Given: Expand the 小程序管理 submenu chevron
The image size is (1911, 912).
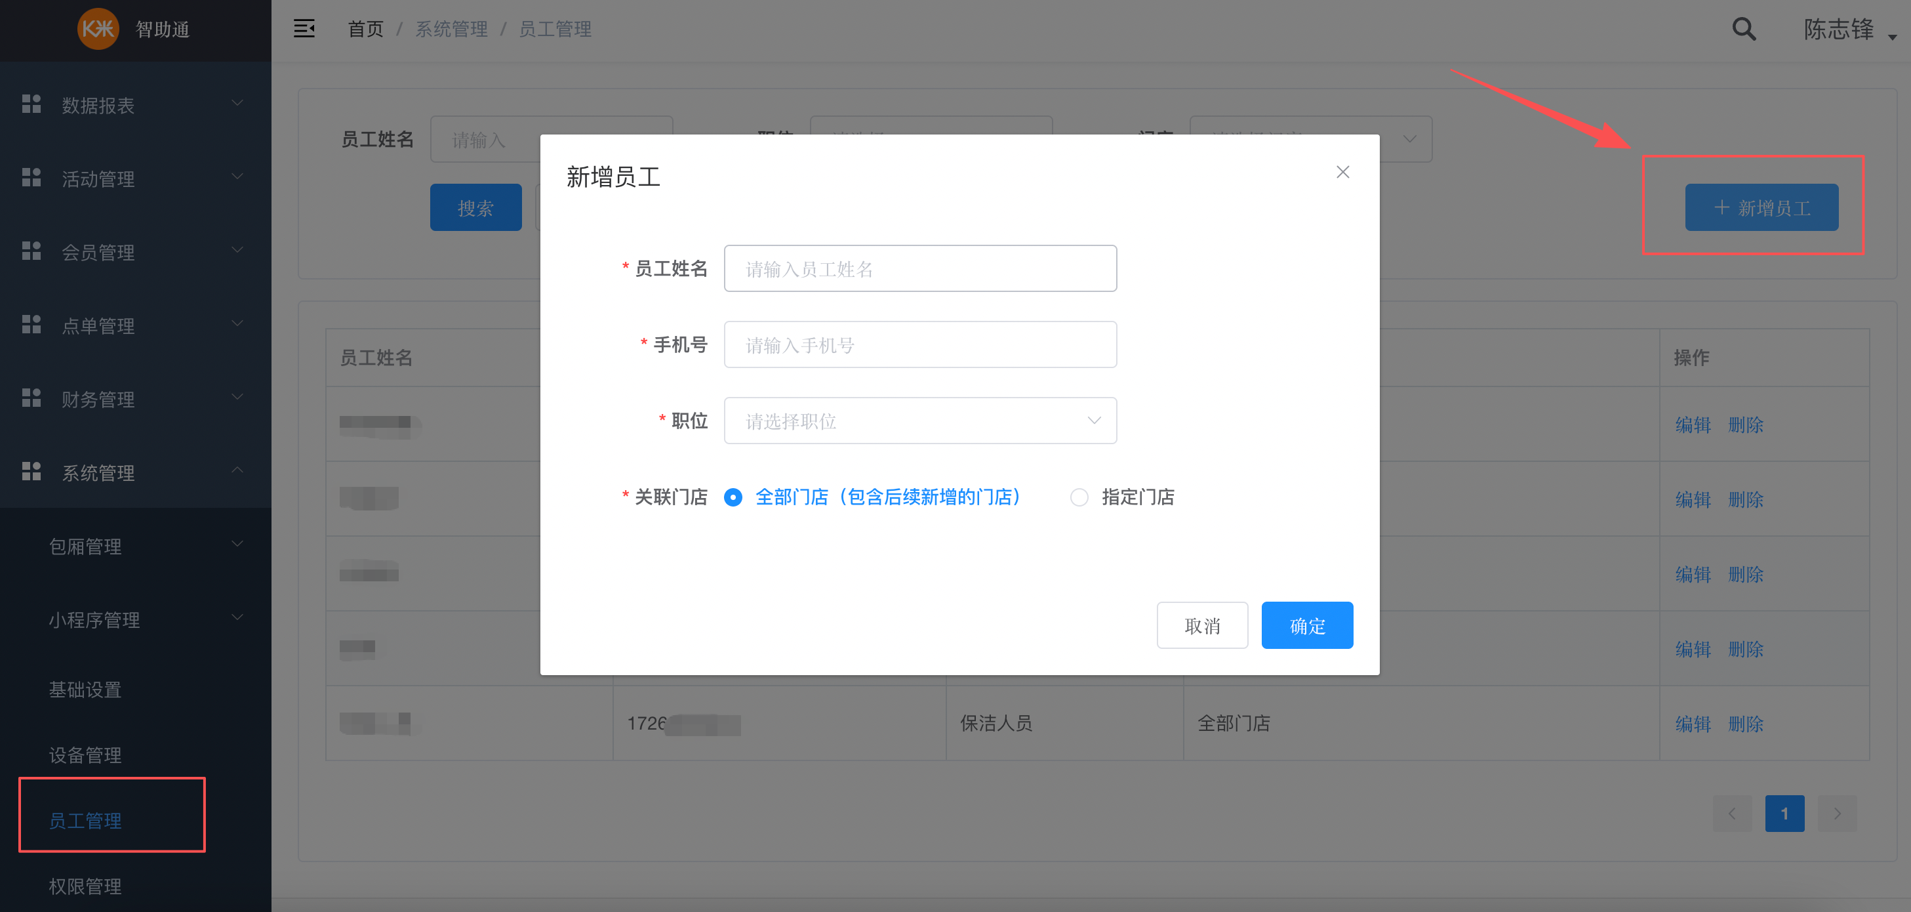Looking at the screenshot, I should (237, 617).
